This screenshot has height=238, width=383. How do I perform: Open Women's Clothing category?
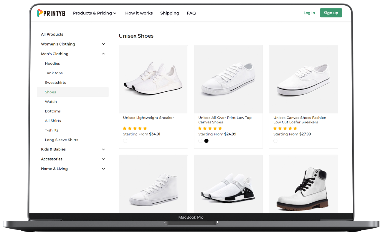click(58, 44)
